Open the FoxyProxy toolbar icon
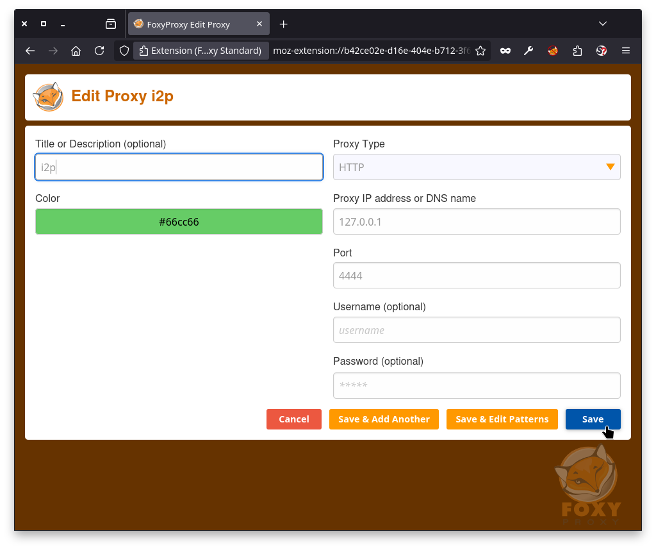Screen dimensions: 656x550 point(553,51)
